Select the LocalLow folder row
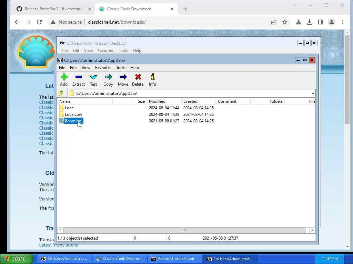Image resolution: width=353 pixels, height=264 pixels. pyautogui.click(x=186, y=114)
